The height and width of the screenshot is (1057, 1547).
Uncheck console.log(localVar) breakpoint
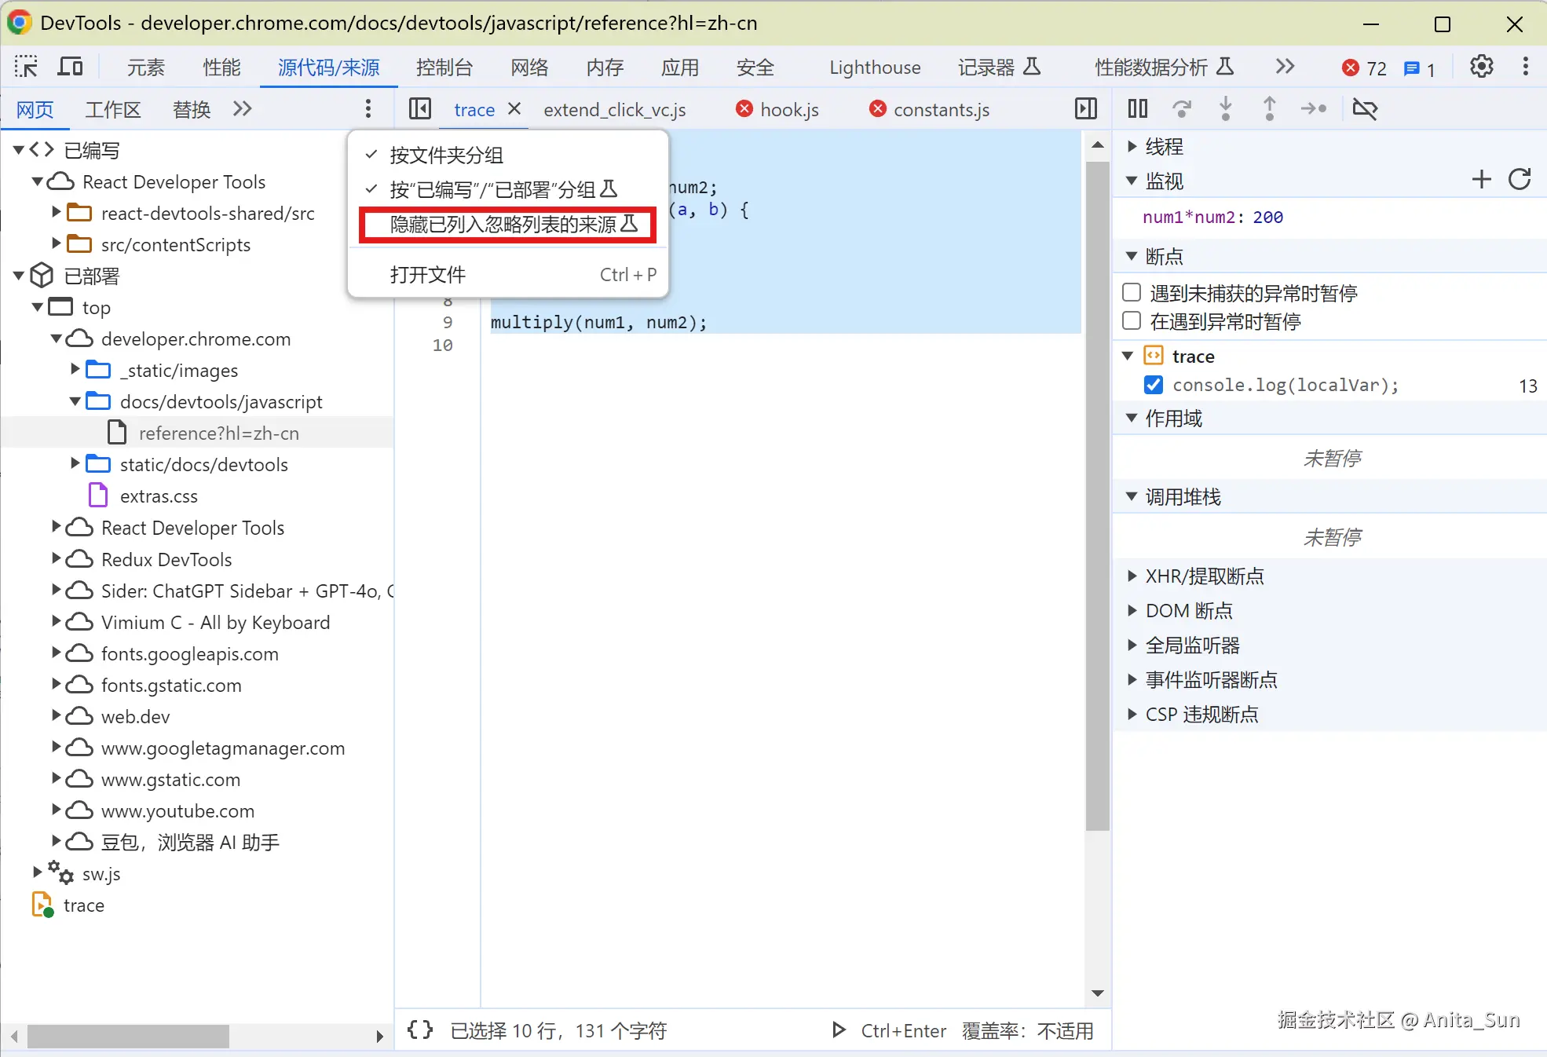click(x=1154, y=385)
